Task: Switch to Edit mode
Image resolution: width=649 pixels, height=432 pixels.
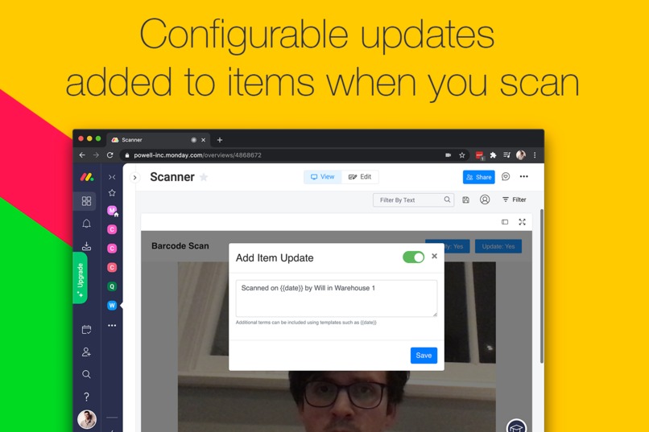Action: (x=360, y=177)
